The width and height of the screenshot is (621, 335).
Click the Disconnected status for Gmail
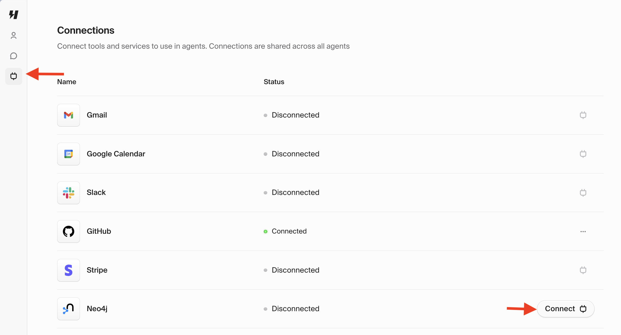[295, 115]
